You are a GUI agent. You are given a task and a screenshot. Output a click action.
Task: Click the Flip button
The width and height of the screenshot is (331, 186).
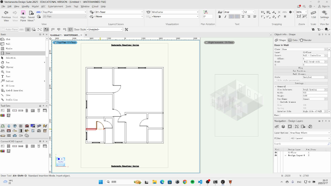click(x=301, y=68)
